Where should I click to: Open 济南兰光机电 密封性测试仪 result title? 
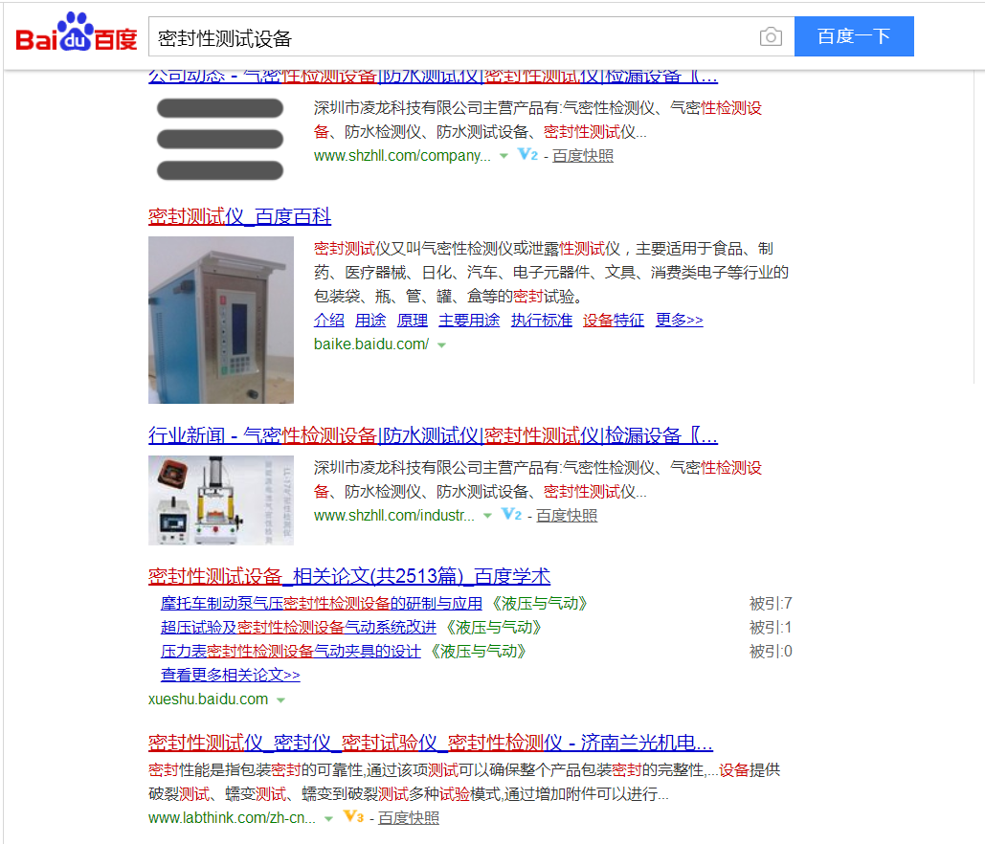[431, 743]
